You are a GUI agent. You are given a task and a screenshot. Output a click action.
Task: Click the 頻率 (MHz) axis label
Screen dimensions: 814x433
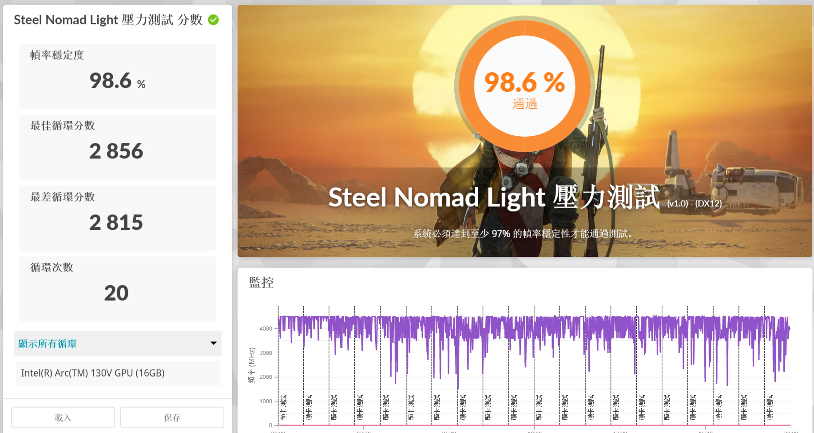[252, 365]
